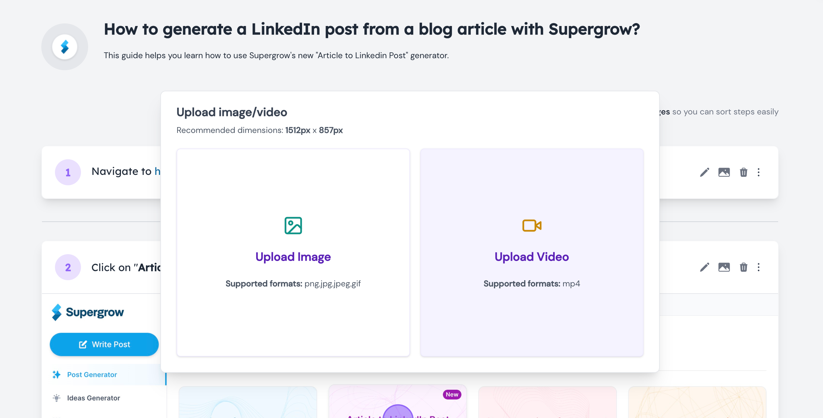The image size is (823, 418).
Task: Click the Upload Image heading text
Action: [x=293, y=257]
